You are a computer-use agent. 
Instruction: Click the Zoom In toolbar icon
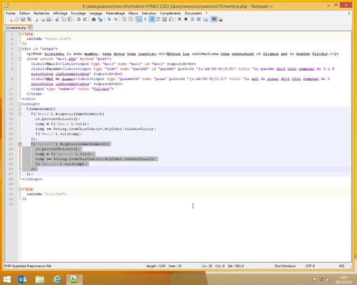[x=109, y=19]
